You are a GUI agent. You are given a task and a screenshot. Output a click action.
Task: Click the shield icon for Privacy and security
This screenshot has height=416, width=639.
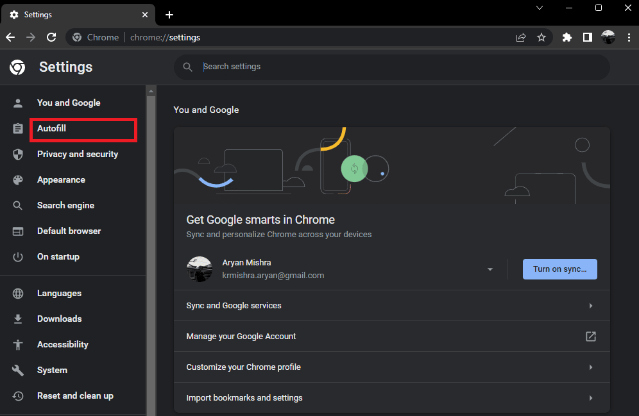(x=18, y=154)
